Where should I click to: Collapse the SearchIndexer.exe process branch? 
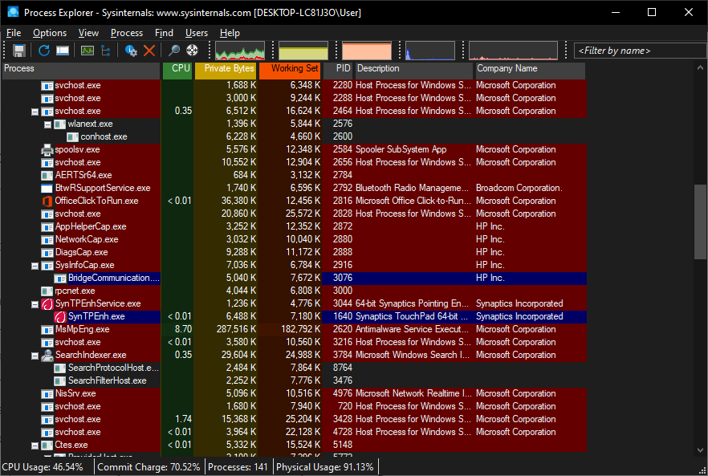tap(34, 355)
